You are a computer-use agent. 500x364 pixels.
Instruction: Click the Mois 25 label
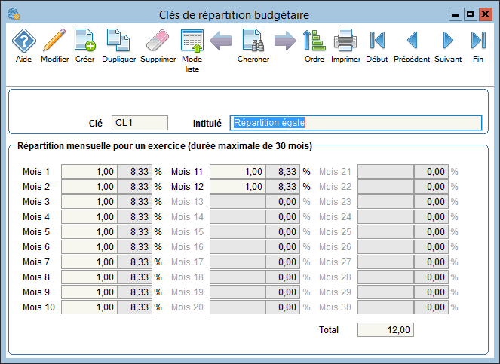[335, 231]
